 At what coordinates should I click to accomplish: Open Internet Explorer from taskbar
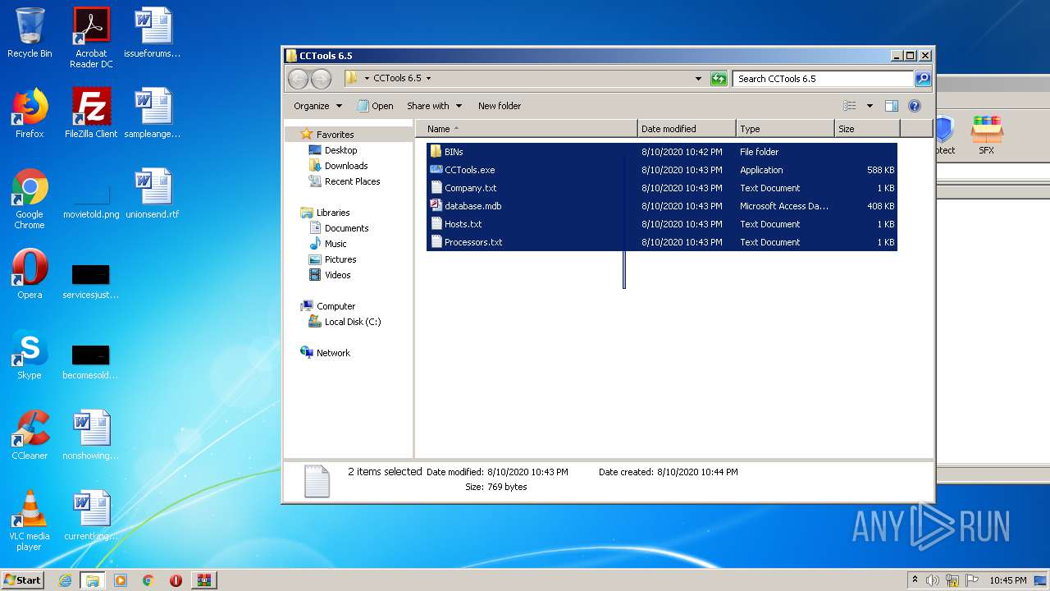[x=66, y=580]
